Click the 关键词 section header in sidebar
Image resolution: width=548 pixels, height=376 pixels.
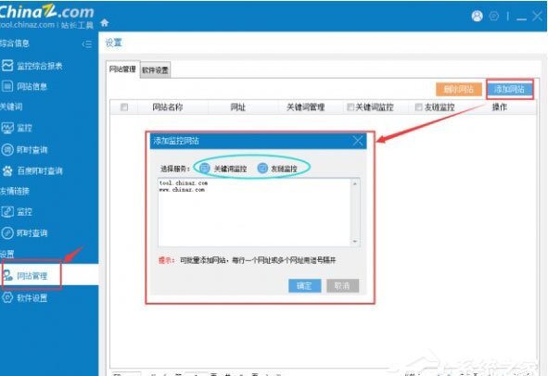pos(11,107)
